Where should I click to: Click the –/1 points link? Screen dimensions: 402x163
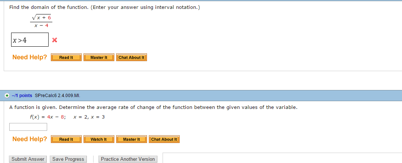tap(22, 96)
